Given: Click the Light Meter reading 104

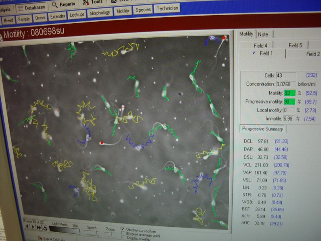Looking at the screenshot, I should coord(75,226).
